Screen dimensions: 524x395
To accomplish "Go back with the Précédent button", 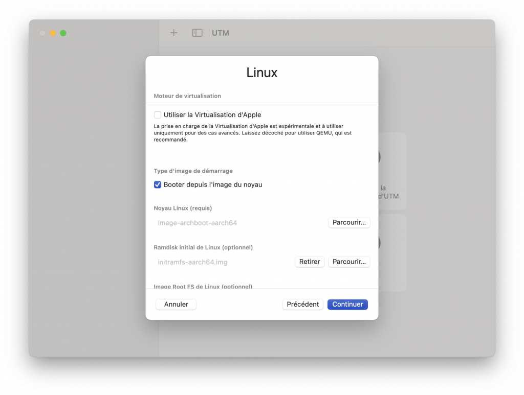I will pyautogui.click(x=303, y=304).
